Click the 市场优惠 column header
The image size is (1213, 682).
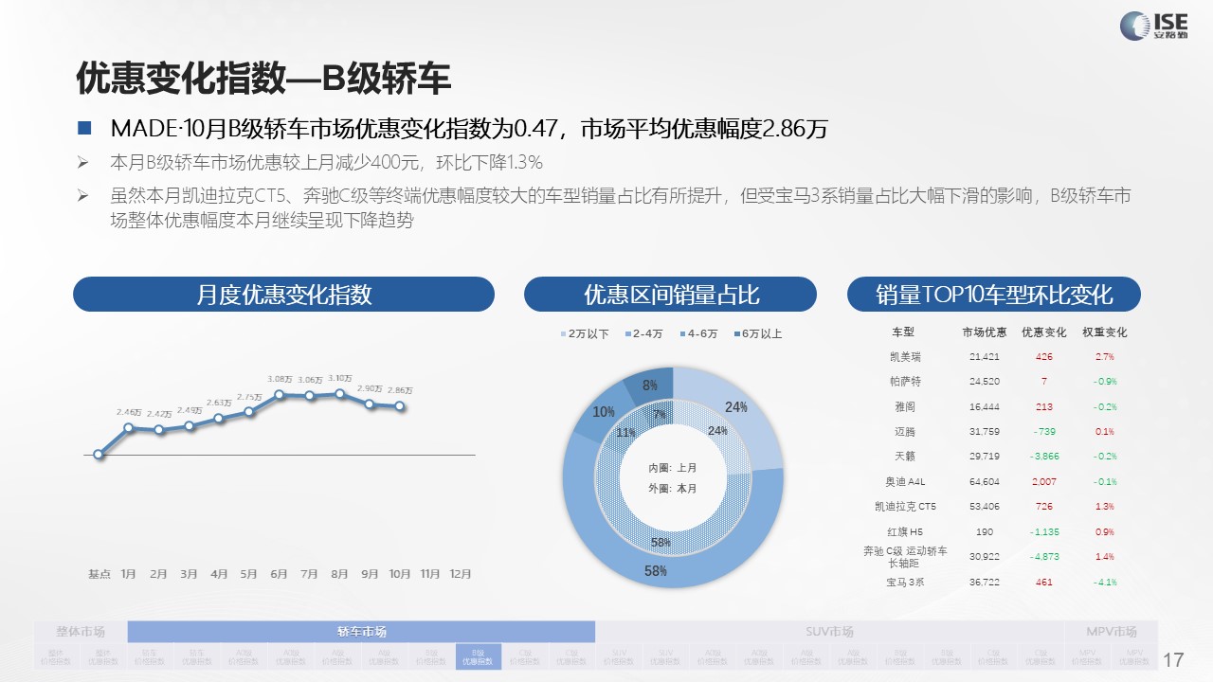[985, 332]
